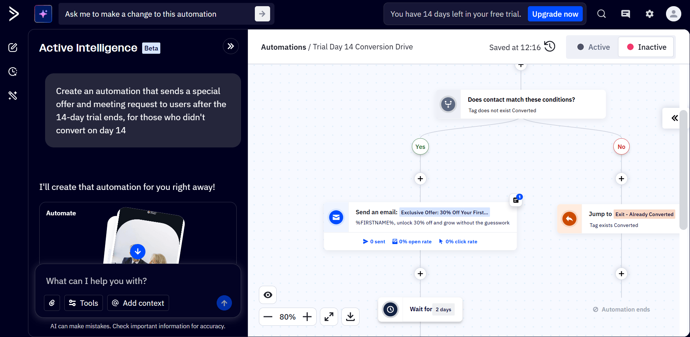Send the chat message with the up arrow

point(224,303)
